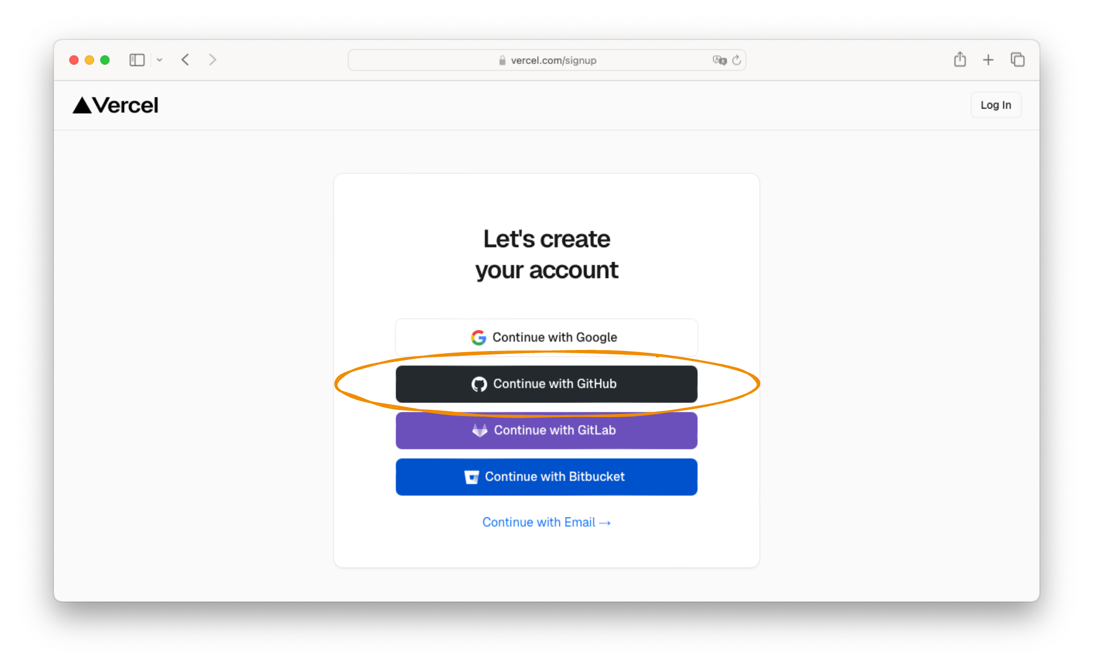Click the padlock icon in the address bar
This screenshot has width=1093, height=669.
tap(501, 60)
